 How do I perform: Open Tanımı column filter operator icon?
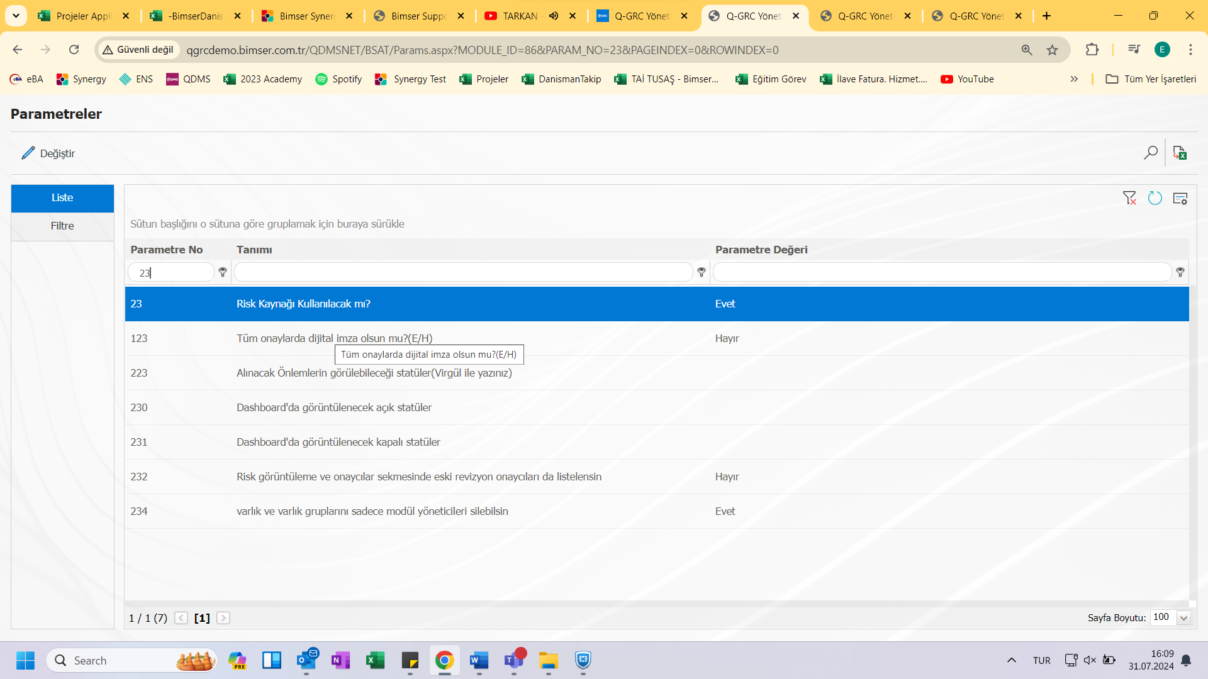[702, 272]
